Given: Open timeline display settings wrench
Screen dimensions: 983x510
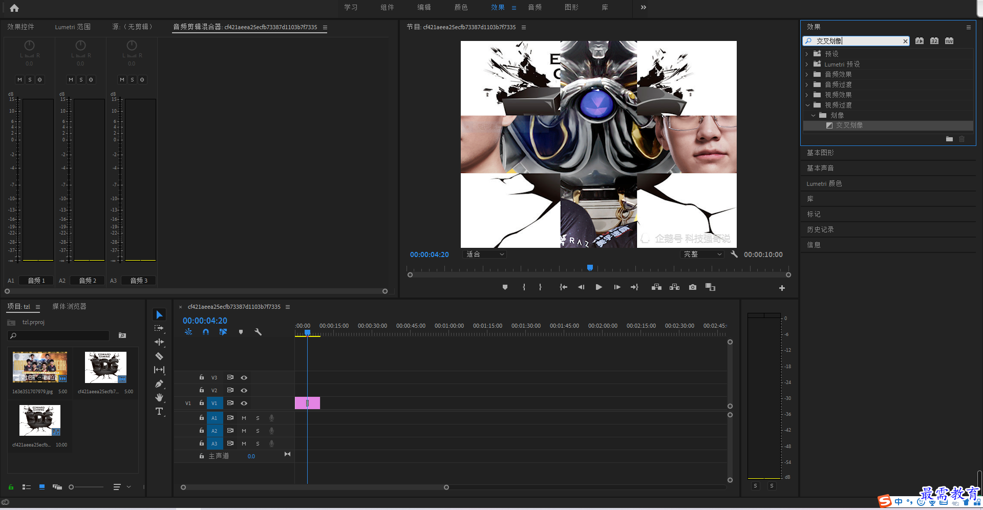Looking at the screenshot, I should [258, 332].
